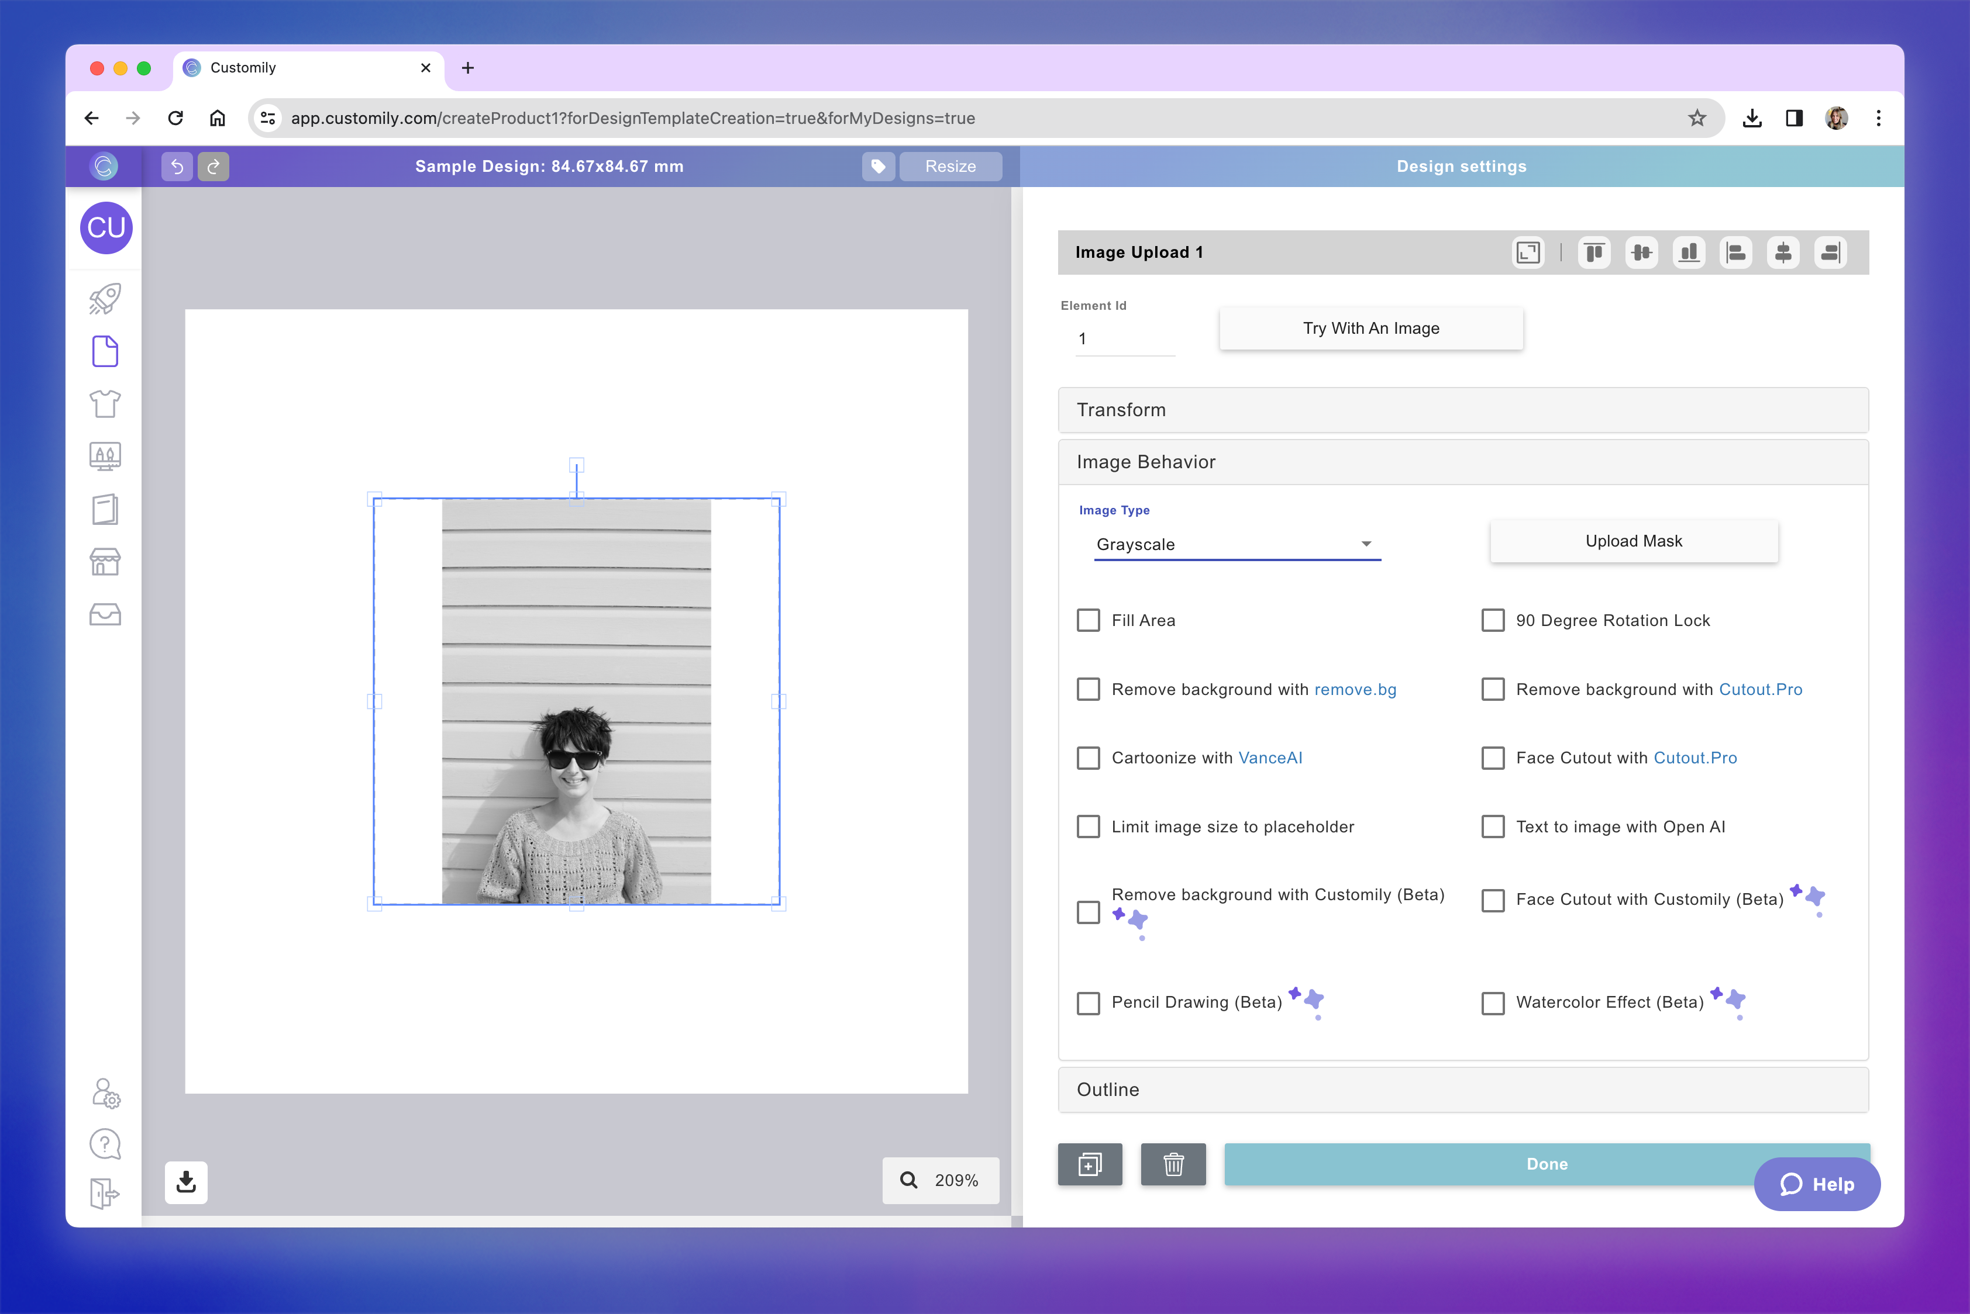Select the align top icon in Image Upload 1
The image size is (1970, 1314).
(1594, 253)
